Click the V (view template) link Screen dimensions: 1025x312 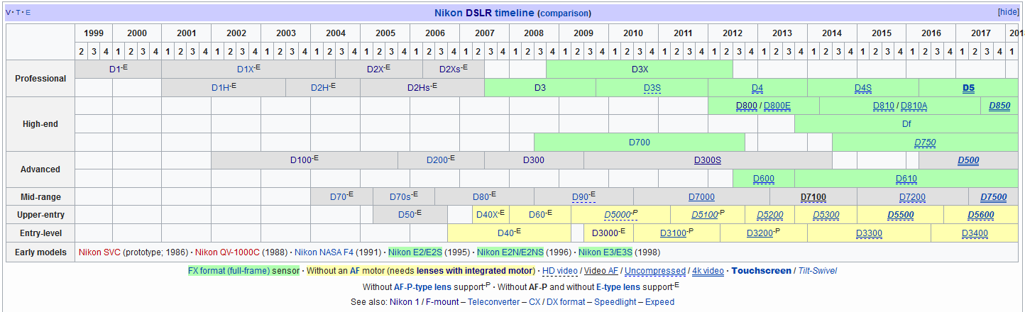point(8,13)
